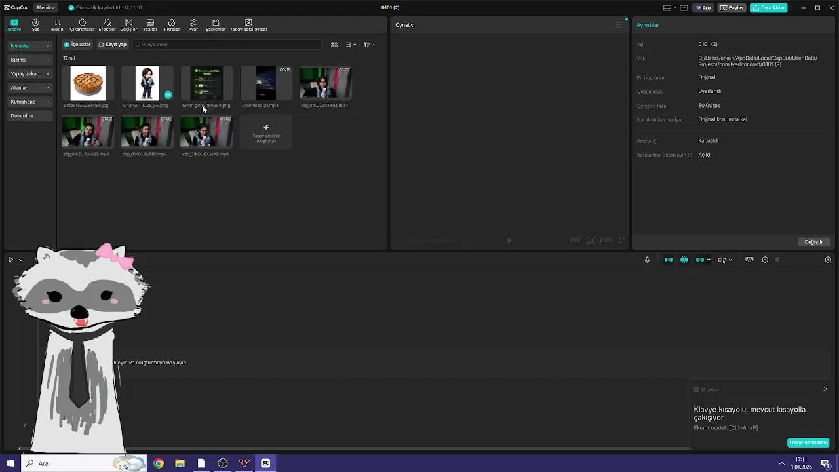This screenshot has width=839, height=472.
Task: Open the Medya tab in the top toolbar
Action: 14,25
